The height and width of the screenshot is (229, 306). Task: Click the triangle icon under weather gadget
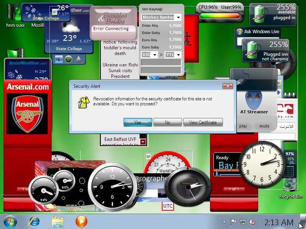(x=78, y=59)
